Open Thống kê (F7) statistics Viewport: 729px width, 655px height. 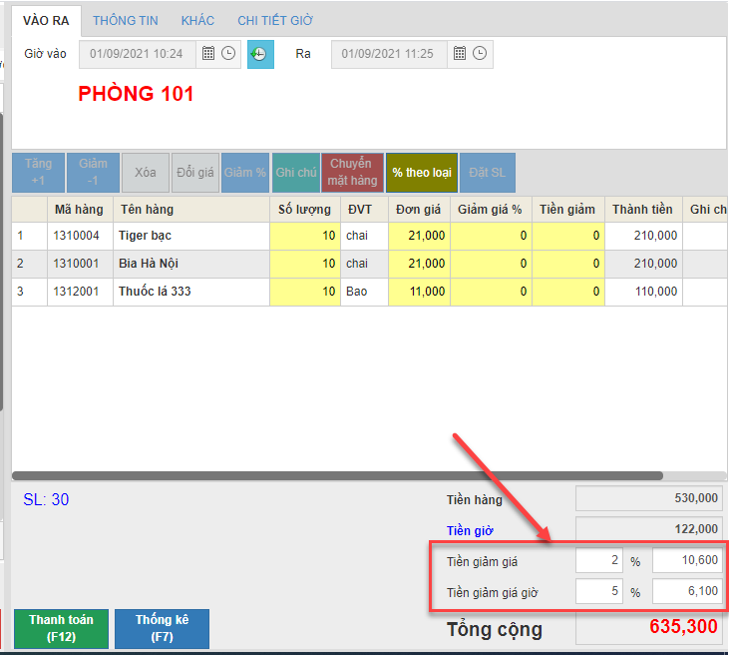click(x=162, y=628)
